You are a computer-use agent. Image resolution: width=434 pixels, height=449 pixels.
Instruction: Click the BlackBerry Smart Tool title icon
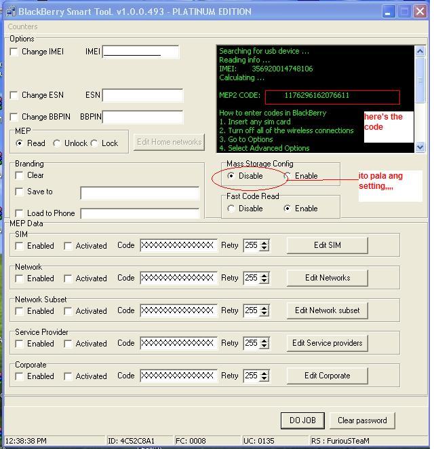(11, 12)
